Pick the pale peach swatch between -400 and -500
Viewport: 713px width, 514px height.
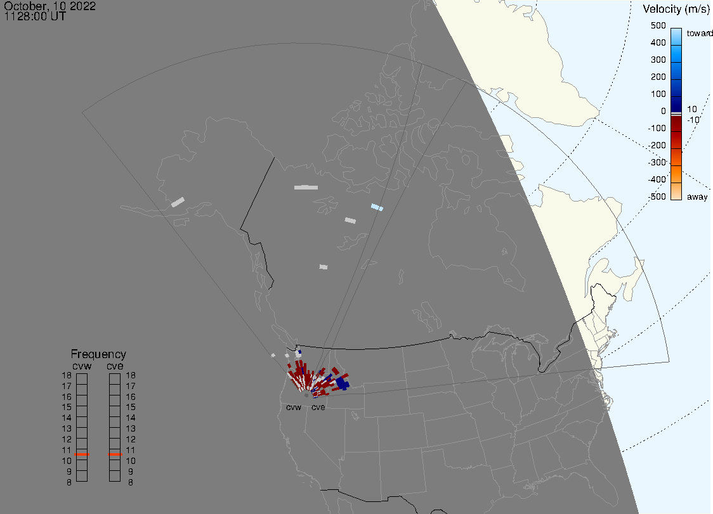(676, 191)
